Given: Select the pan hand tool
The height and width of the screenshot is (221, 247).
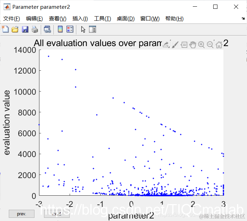Looking at the screenshot, I should [192, 45].
